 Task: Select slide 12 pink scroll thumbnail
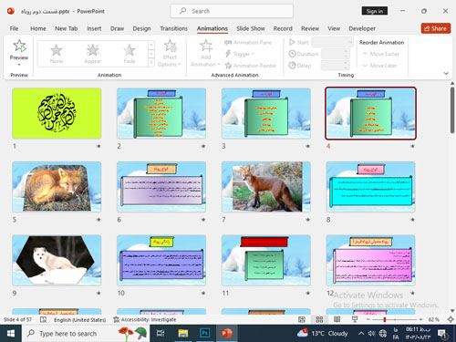(370, 260)
